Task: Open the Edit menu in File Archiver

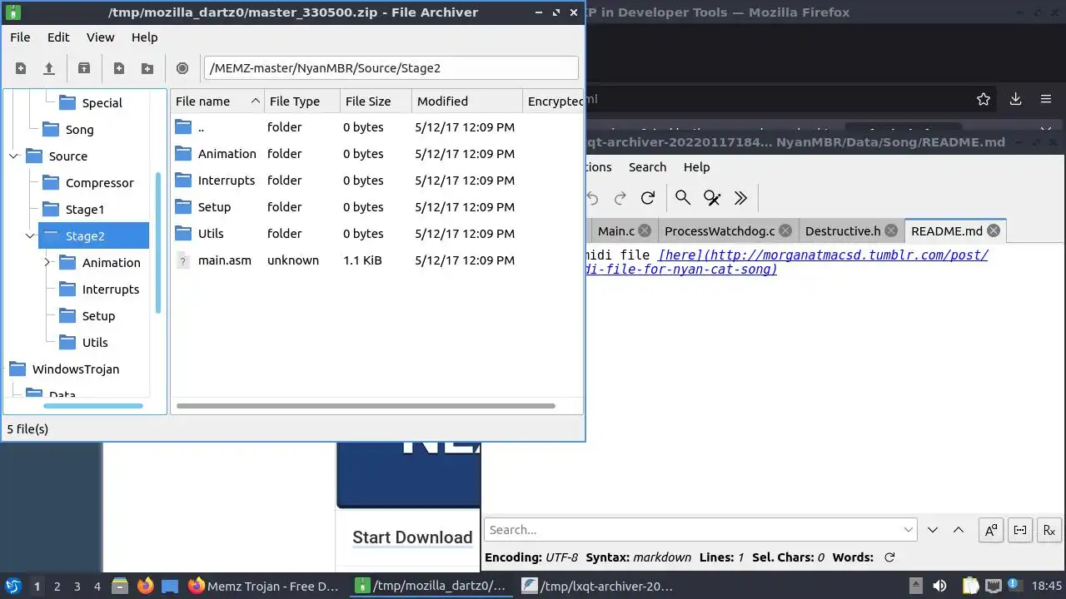Action: pos(58,37)
